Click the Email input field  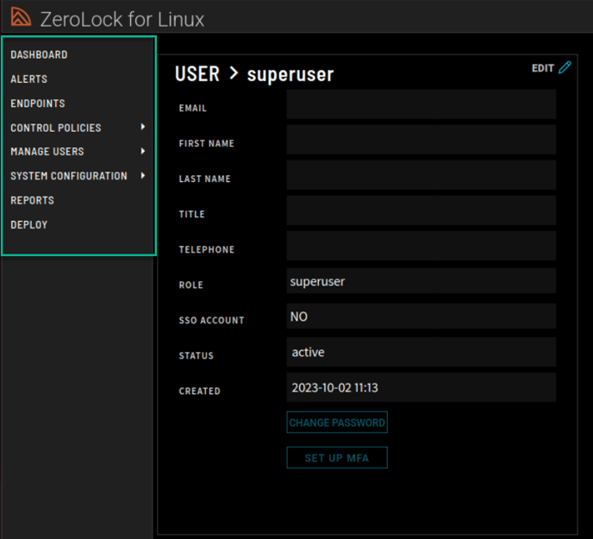tap(421, 104)
